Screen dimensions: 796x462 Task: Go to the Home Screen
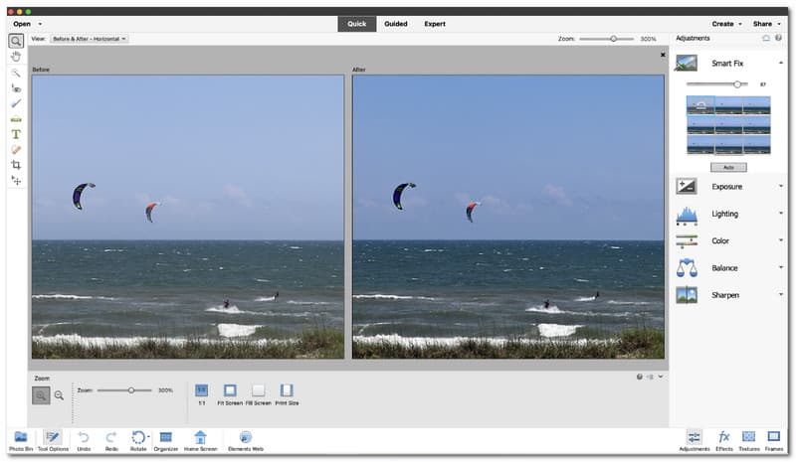click(x=201, y=440)
